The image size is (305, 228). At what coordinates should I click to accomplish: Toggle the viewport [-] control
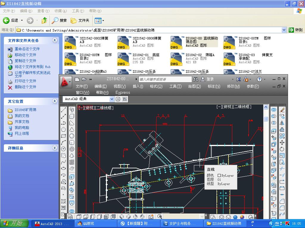tap(81, 108)
